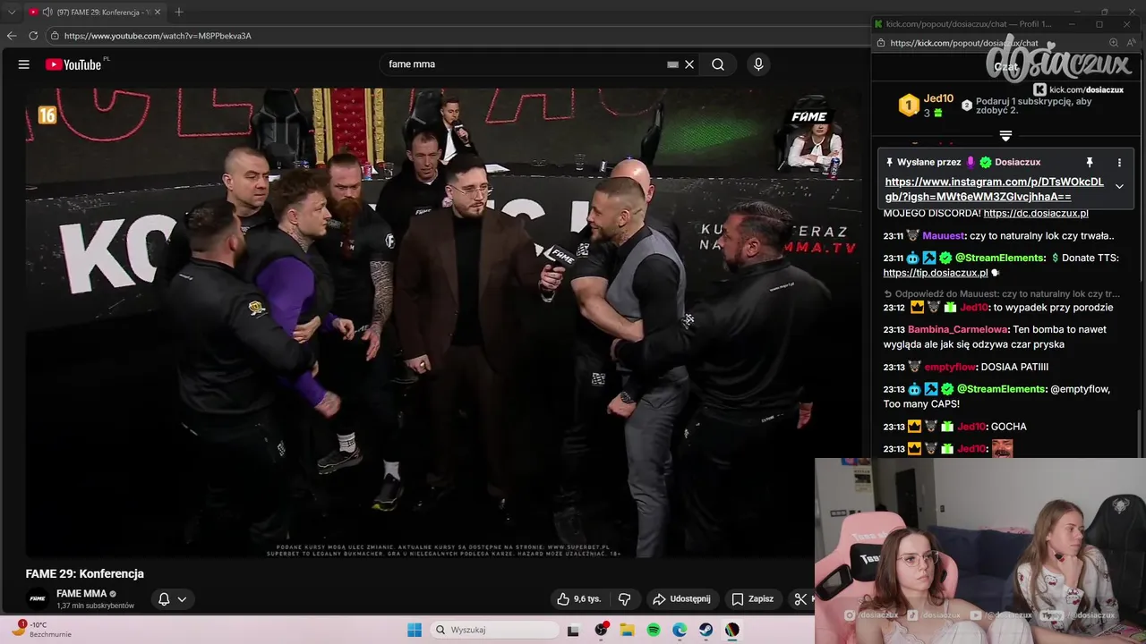
Task: Go back with browser back arrow
Action: coord(12,36)
